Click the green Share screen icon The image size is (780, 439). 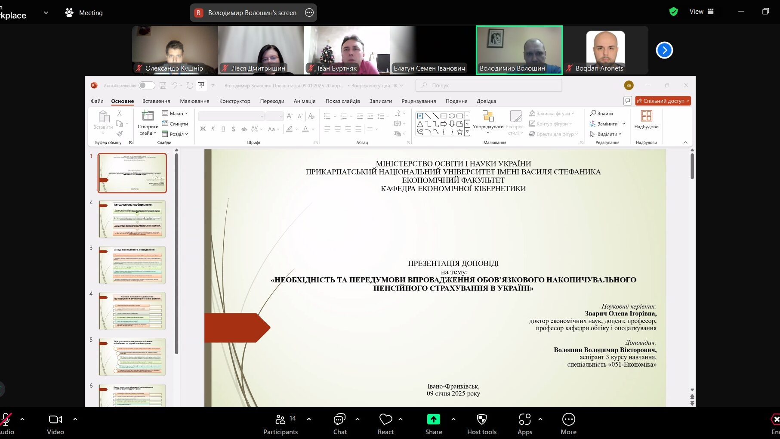tap(433, 419)
